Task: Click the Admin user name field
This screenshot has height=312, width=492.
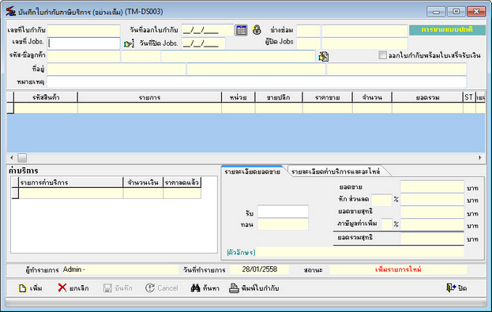Action: 121,269
